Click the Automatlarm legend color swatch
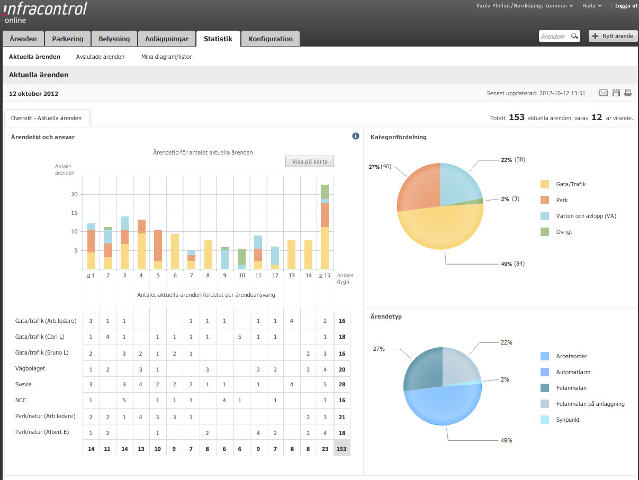 [x=545, y=372]
